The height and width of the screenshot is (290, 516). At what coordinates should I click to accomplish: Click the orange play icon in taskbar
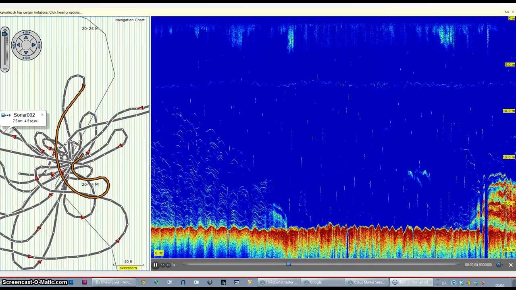pyautogui.click(x=250, y=282)
